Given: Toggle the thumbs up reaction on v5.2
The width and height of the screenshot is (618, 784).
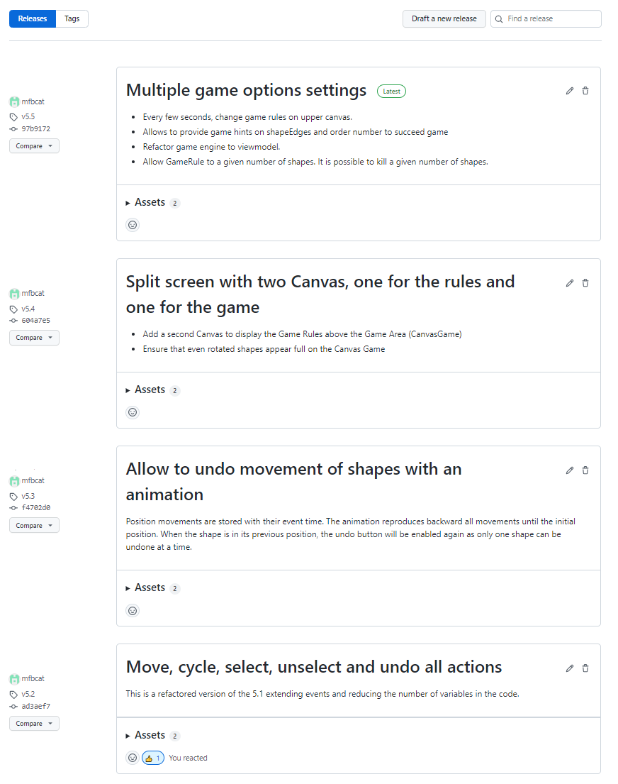Looking at the screenshot, I should click(x=153, y=758).
